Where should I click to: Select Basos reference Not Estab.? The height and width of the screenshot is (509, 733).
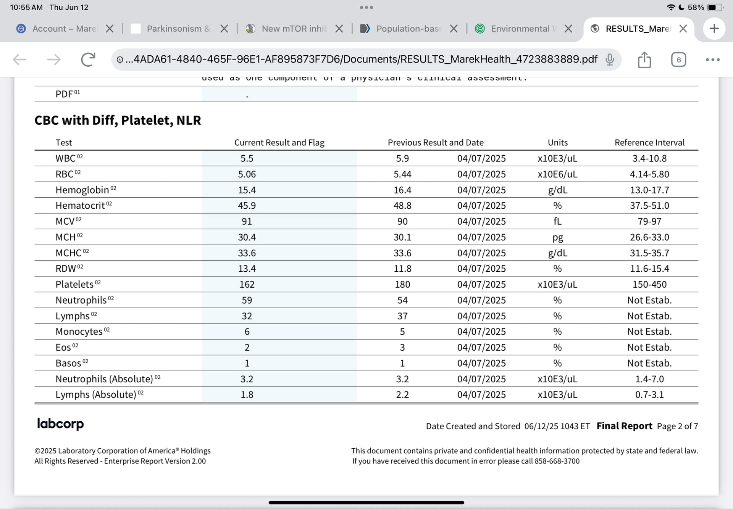(x=649, y=363)
